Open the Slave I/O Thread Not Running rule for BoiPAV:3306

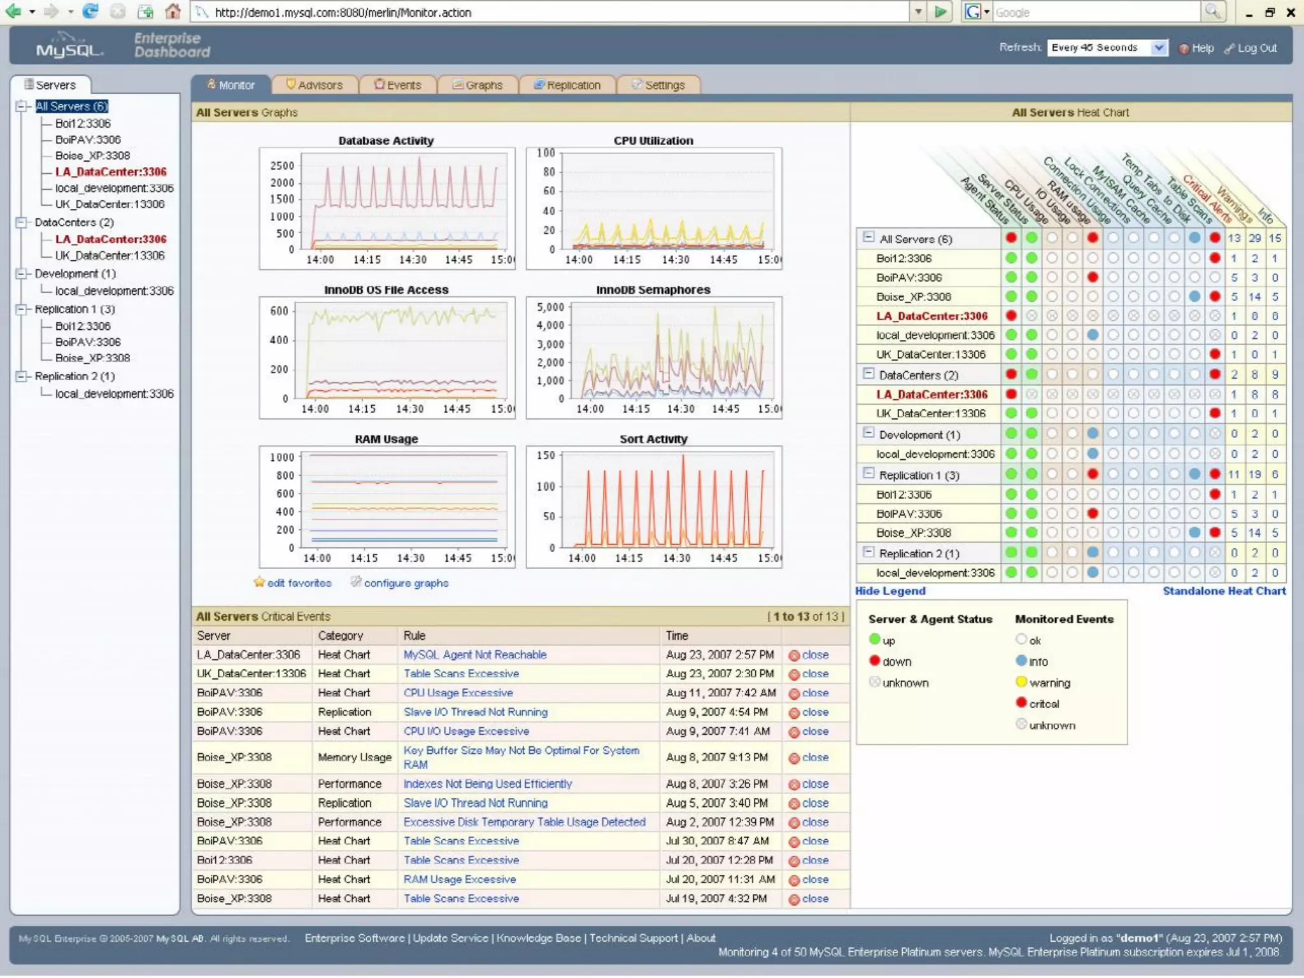(476, 712)
